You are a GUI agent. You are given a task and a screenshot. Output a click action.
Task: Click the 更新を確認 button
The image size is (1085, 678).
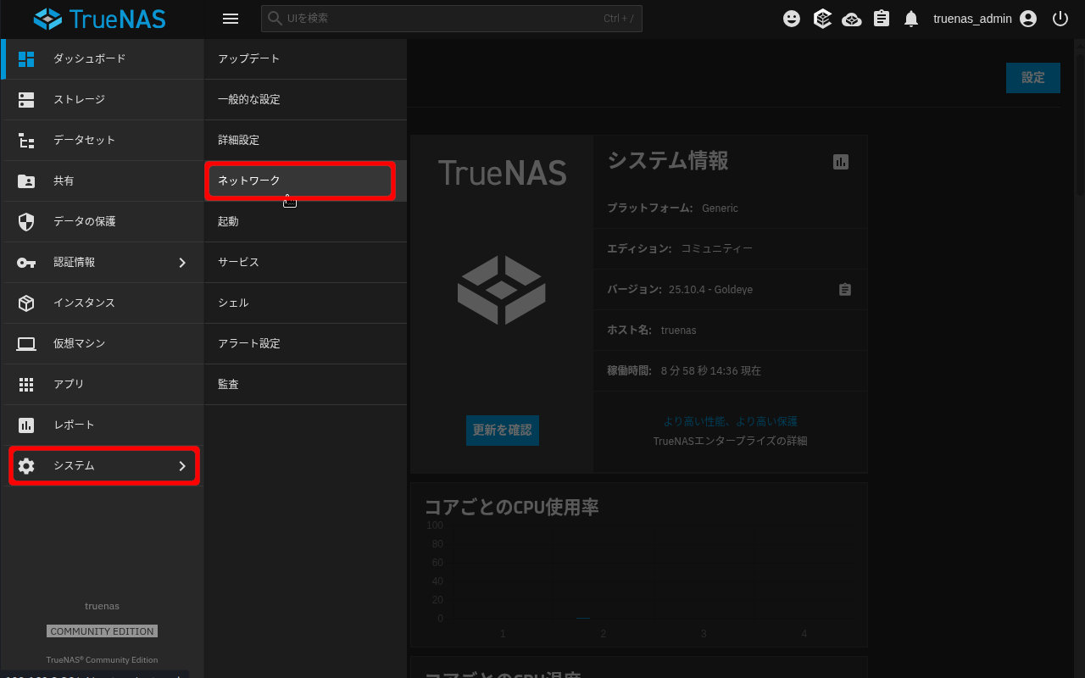click(502, 430)
